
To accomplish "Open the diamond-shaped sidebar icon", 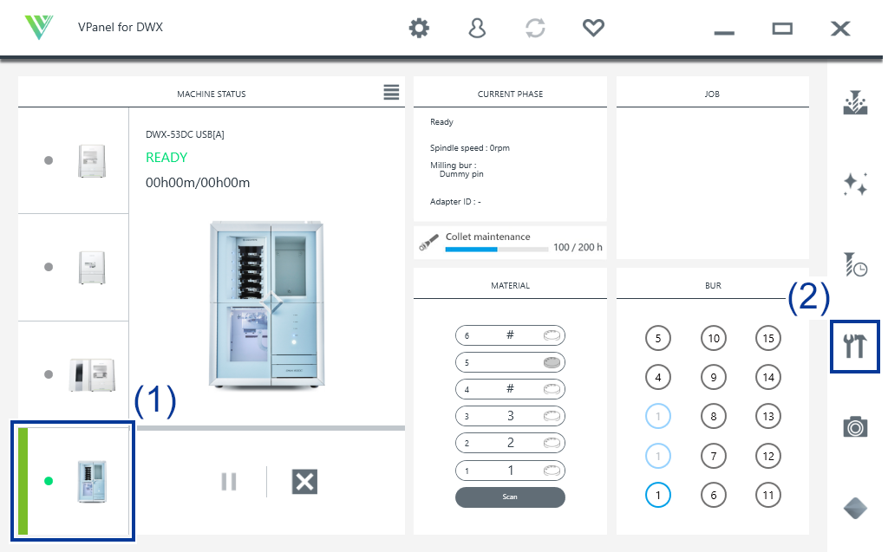I will pyautogui.click(x=855, y=508).
